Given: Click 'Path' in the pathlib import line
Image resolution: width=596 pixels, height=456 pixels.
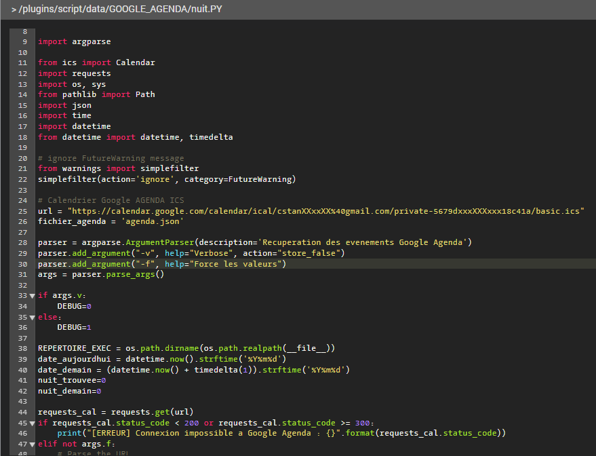Looking at the screenshot, I should tap(145, 94).
